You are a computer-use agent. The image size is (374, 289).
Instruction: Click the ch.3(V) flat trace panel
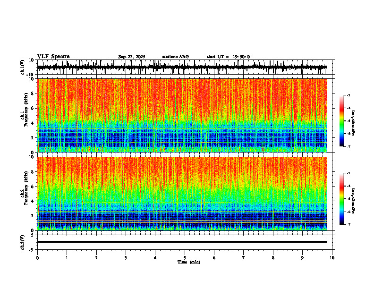pos(186,242)
